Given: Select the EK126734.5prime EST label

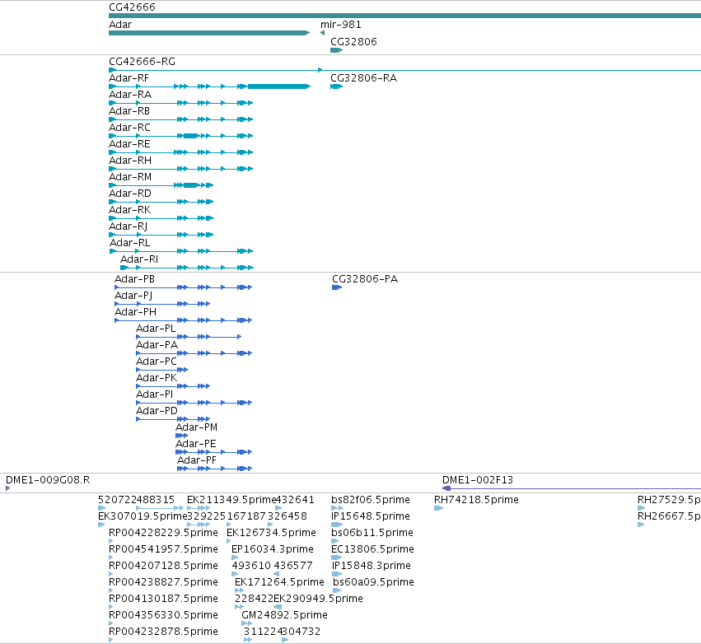Looking at the screenshot, I should pyautogui.click(x=271, y=533).
